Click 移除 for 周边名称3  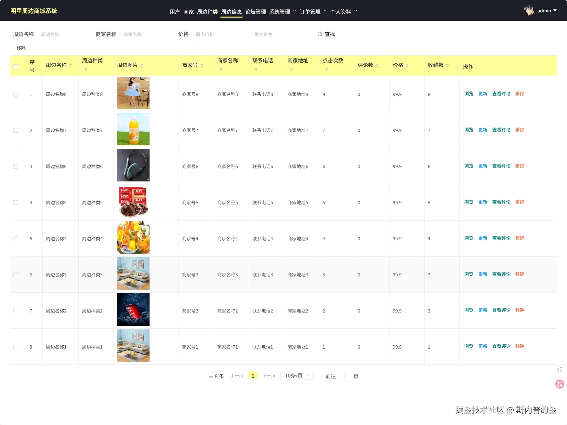pos(520,274)
